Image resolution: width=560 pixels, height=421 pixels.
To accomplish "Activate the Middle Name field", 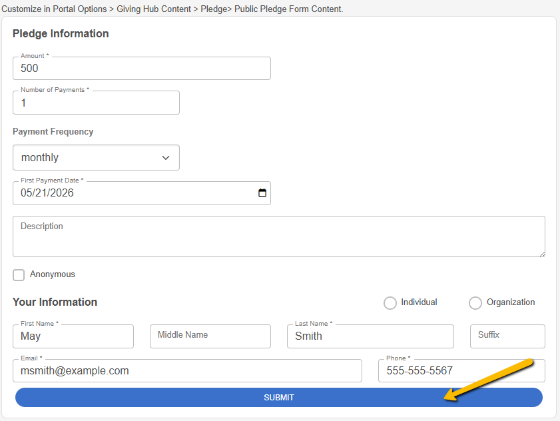I will (x=210, y=336).
